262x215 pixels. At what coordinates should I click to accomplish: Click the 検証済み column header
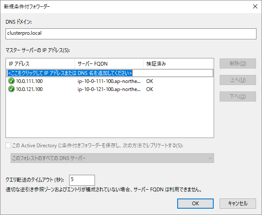point(178,64)
